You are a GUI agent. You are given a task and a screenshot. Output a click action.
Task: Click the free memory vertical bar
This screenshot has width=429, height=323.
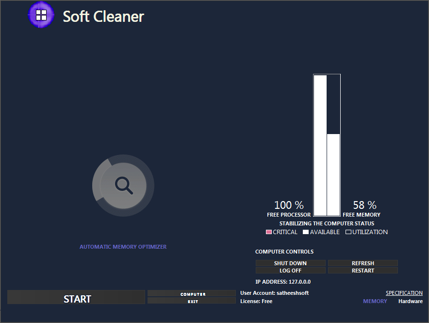[333, 174]
